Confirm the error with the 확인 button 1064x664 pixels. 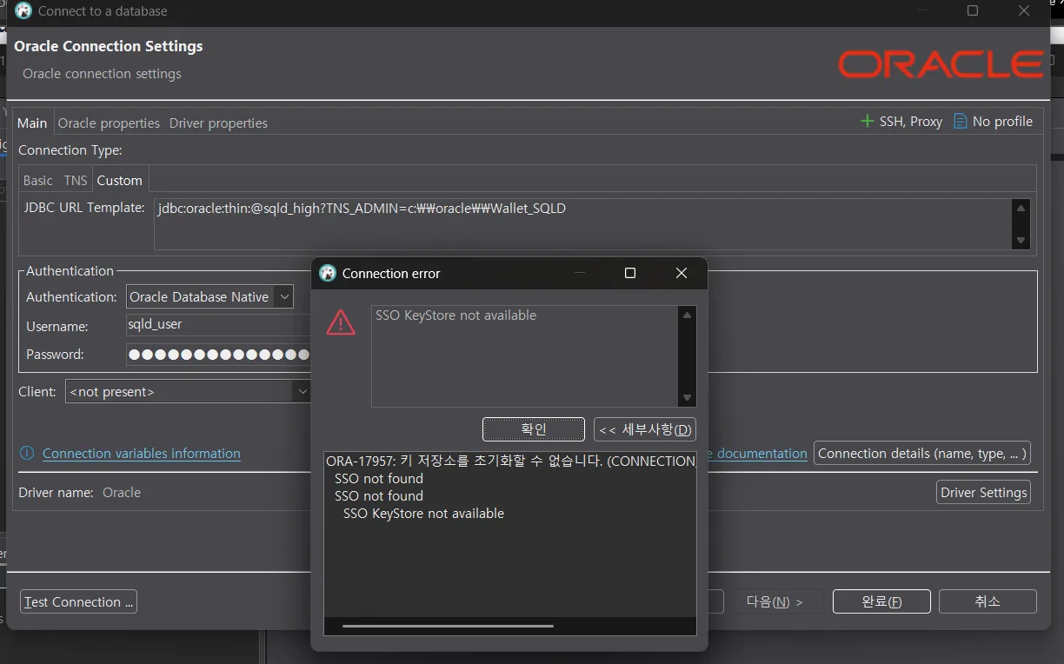pyautogui.click(x=534, y=429)
